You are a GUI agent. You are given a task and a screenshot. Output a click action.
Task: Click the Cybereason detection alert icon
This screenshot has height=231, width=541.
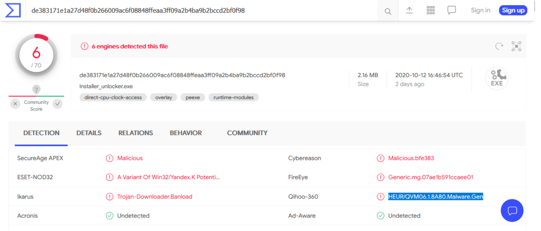[x=381, y=158]
